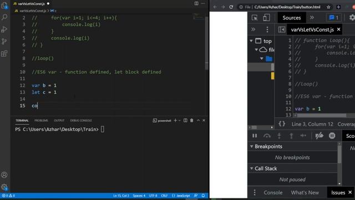Maximize the terminal panel with the caret
The image size is (355, 200).
coord(198,121)
